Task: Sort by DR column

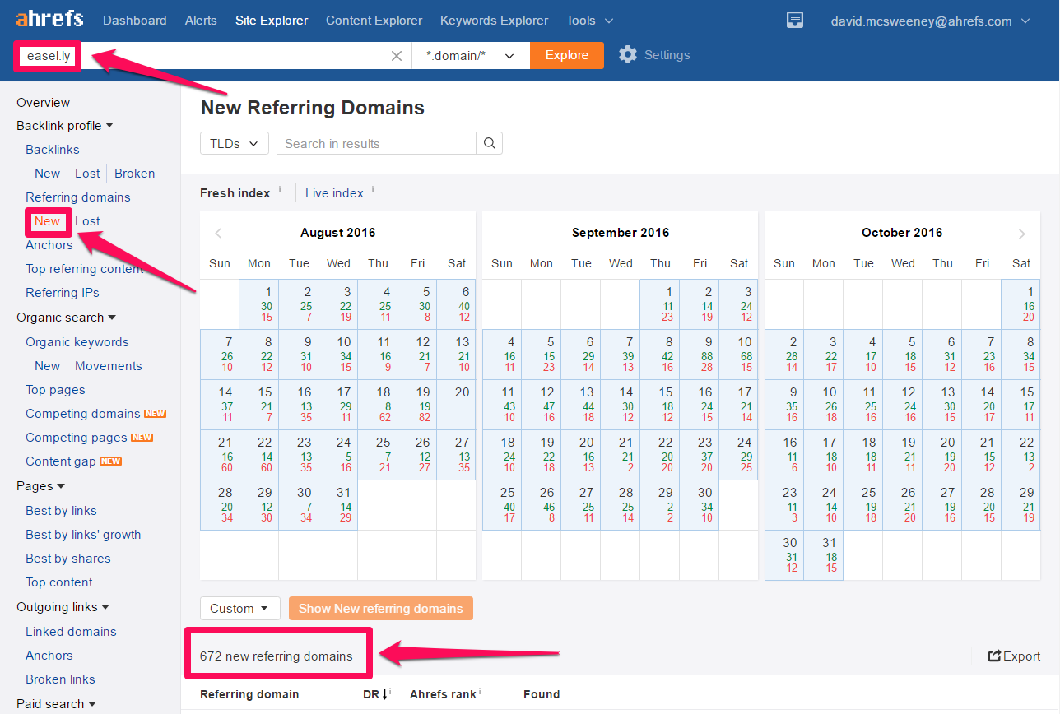Action: (375, 694)
